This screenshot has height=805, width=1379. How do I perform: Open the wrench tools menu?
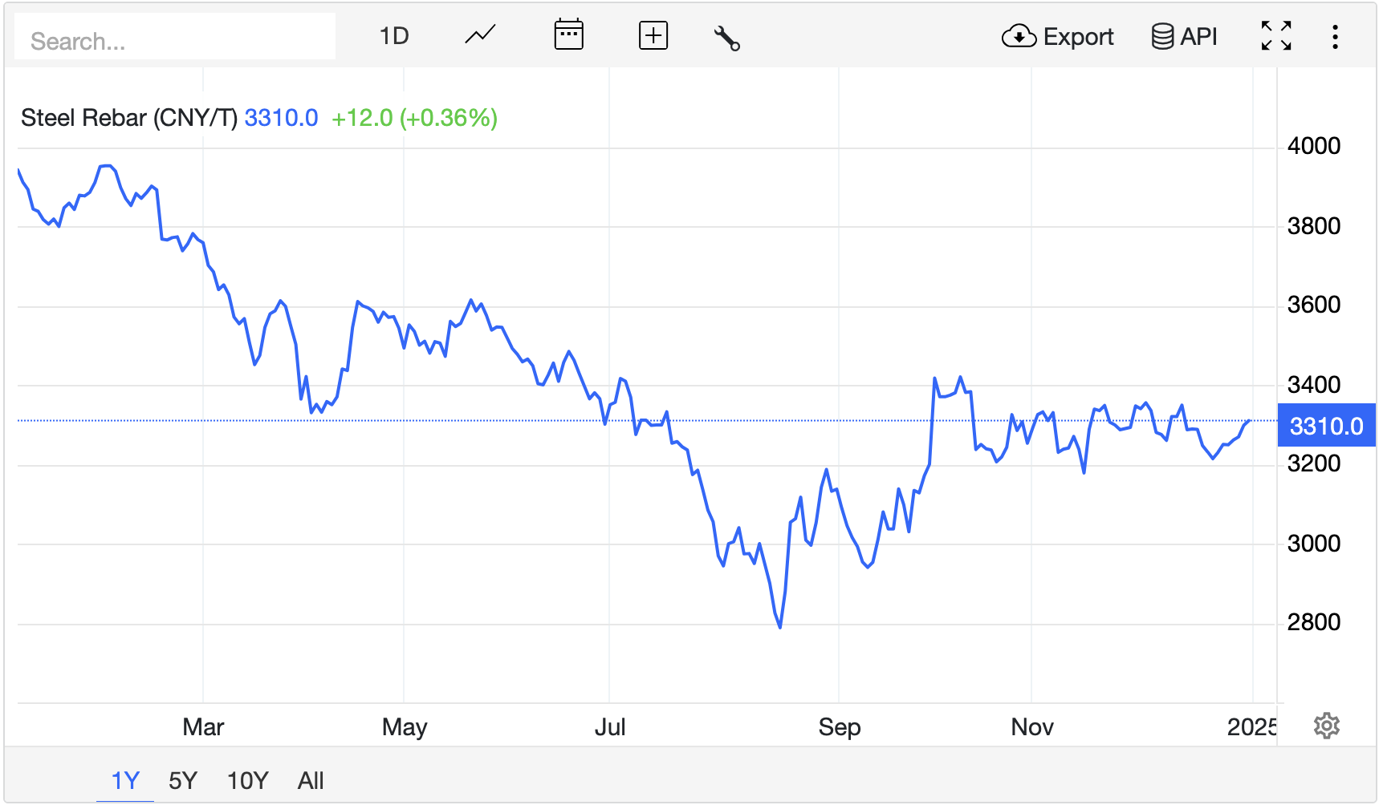726,38
